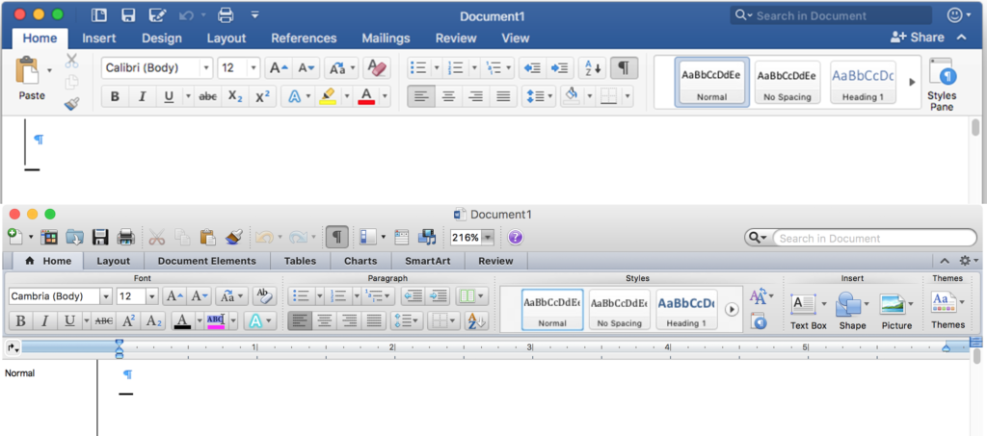Image resolution: width=987 pixels, height=436 pixels.
Task: Switch to the References tab
Action: tap(304, 38)
